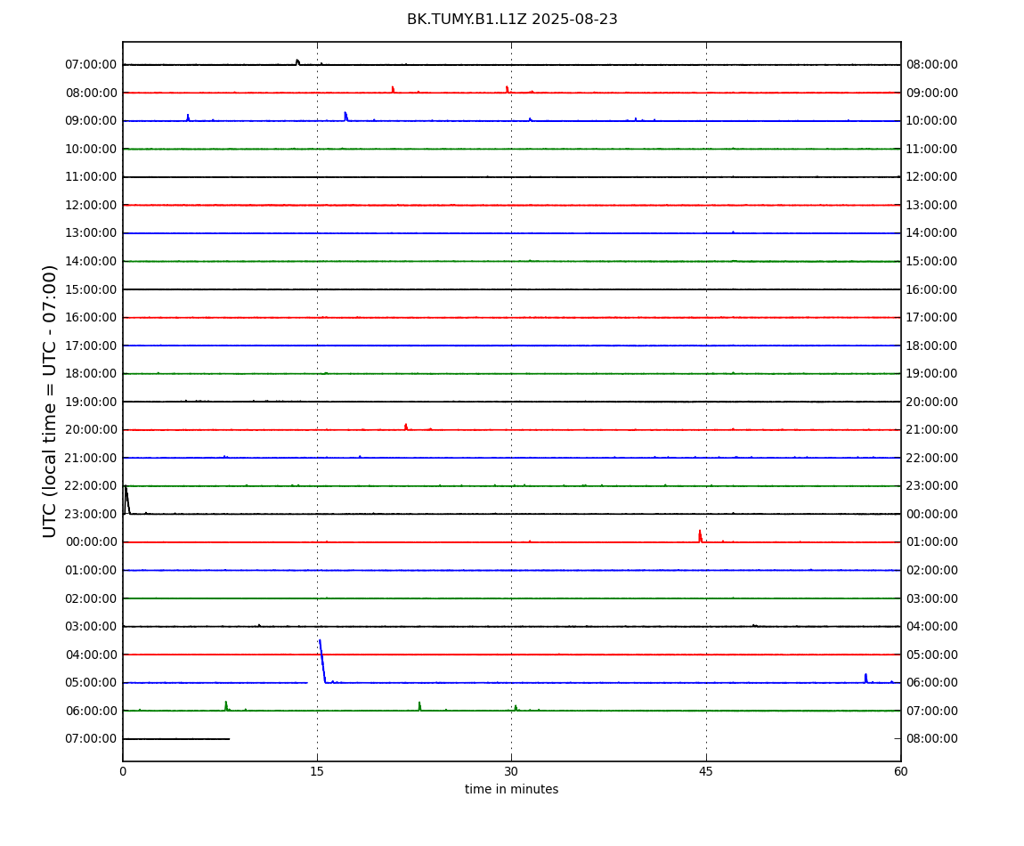Viewport: 1024px width, 846px height.
Task: Click the x-axis tick label 15
Action: click(317, 771)
